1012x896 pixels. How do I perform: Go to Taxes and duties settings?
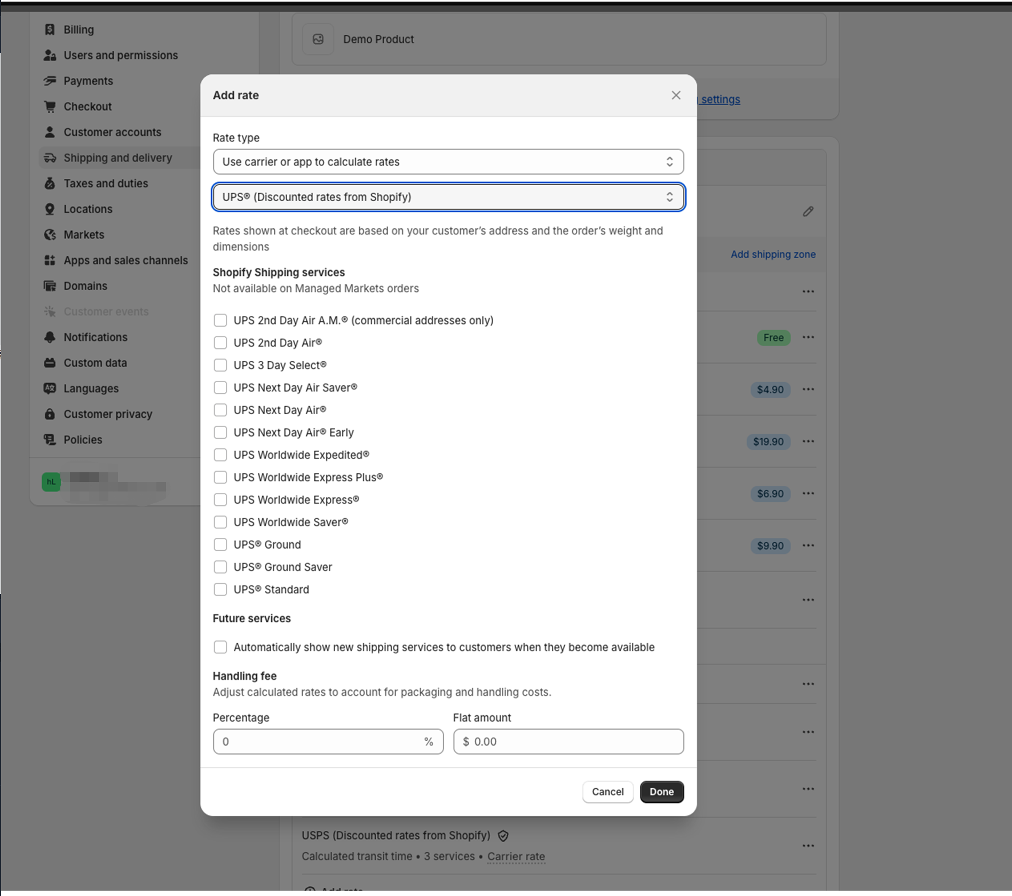106,183
